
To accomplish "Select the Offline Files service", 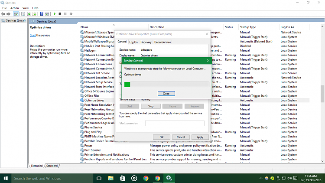I will point(92,96).
